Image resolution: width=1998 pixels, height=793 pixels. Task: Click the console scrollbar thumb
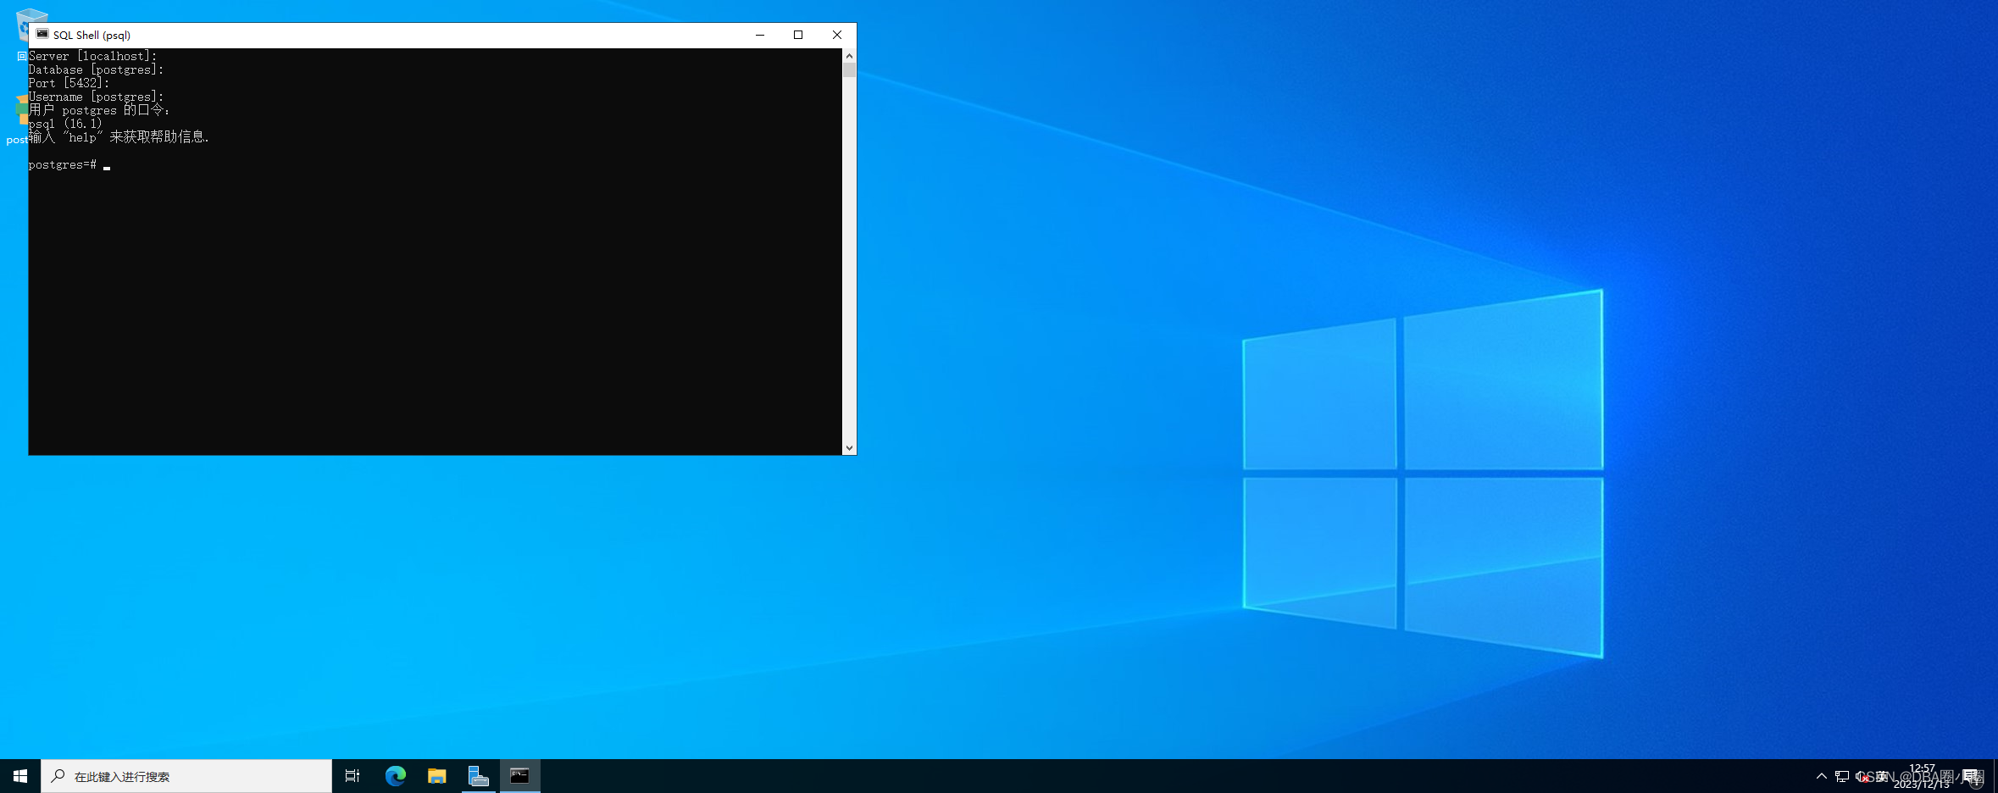tap(849, 70)
